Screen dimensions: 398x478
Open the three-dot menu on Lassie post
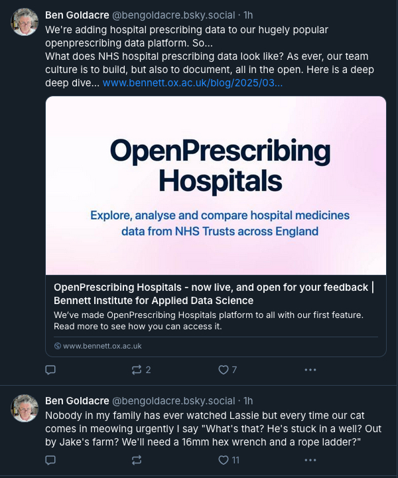coord(310,460)
